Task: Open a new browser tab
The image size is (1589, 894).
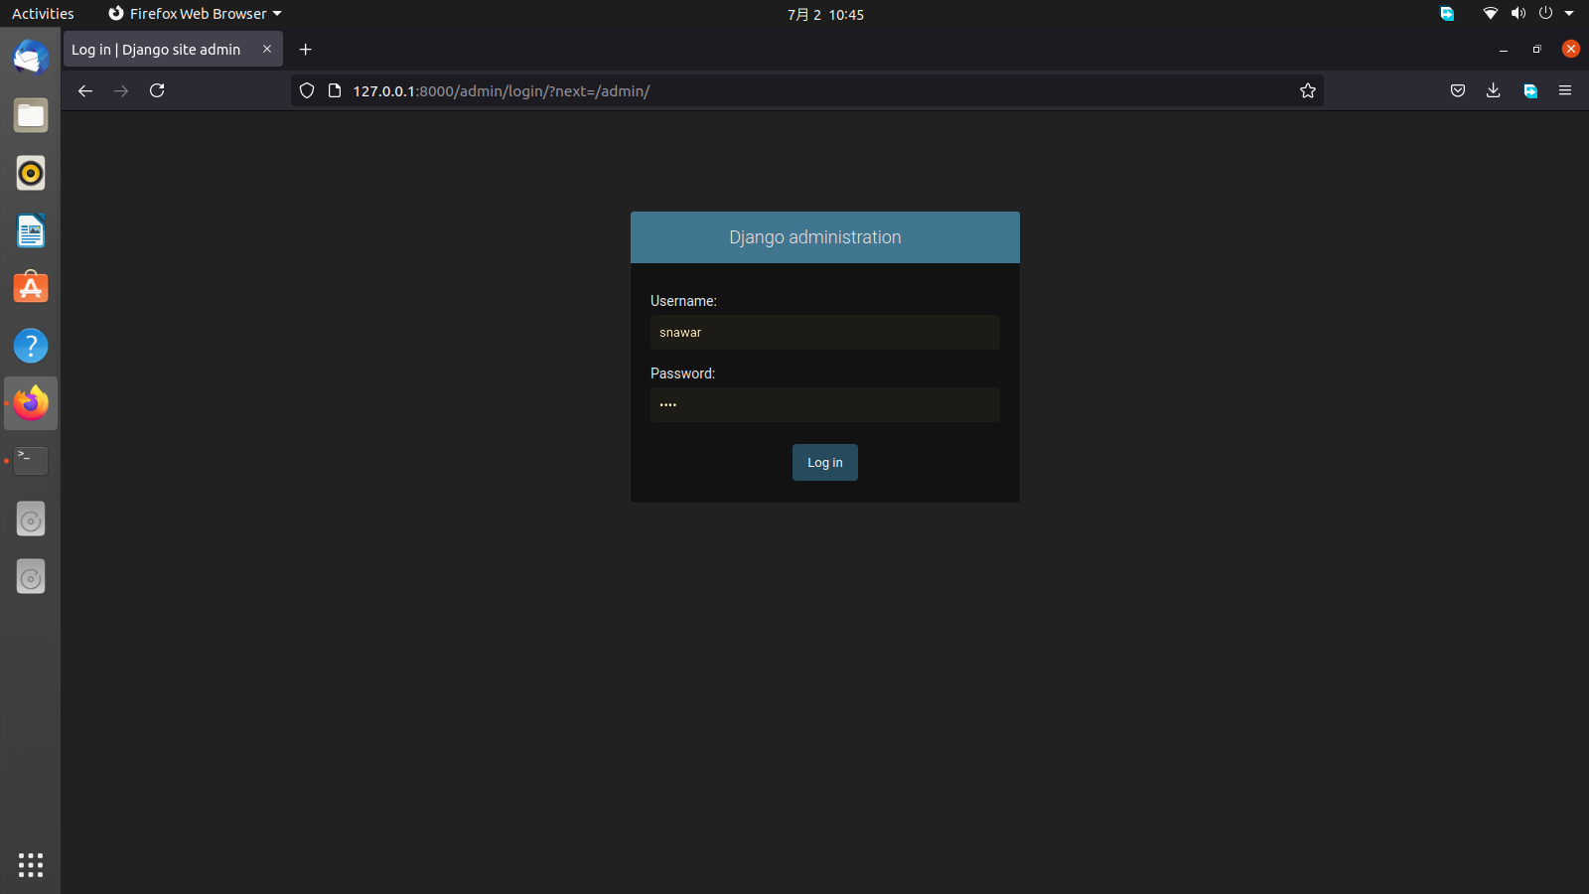Action: [306, 49]
